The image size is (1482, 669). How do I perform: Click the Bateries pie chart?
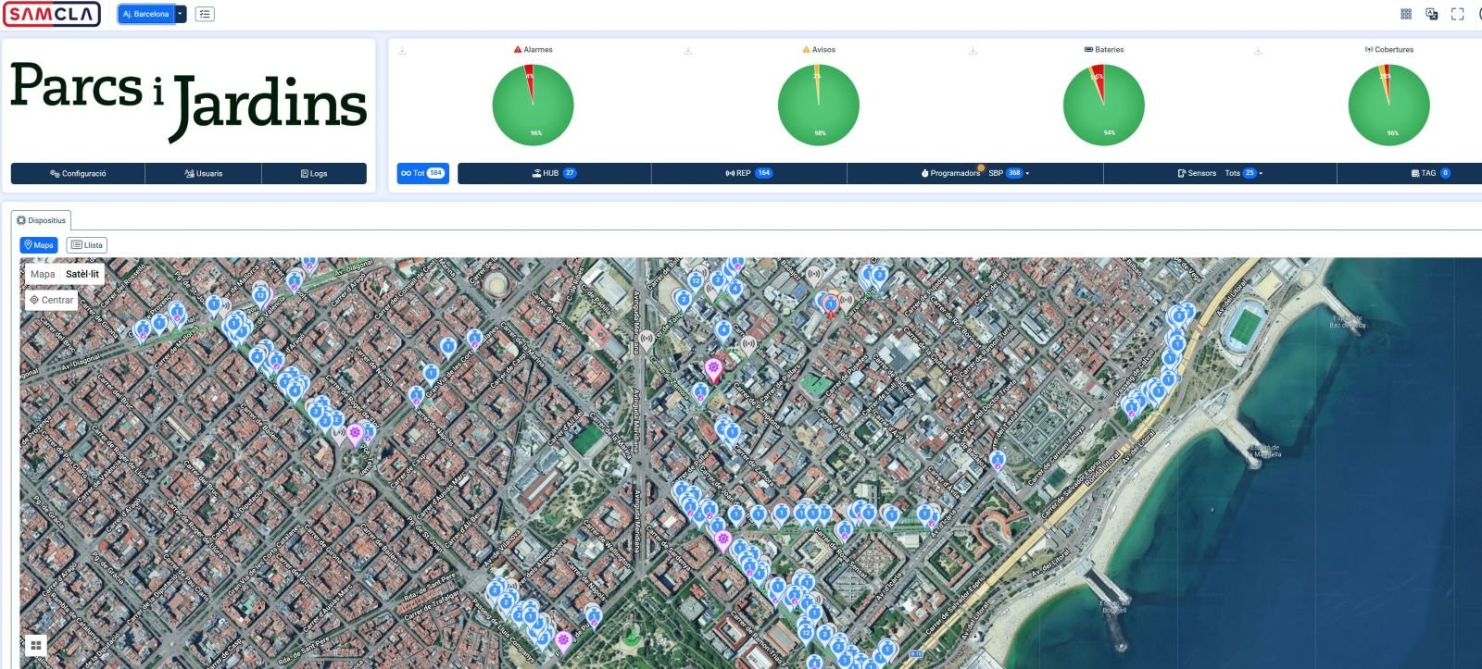(x=1103, y=105)
